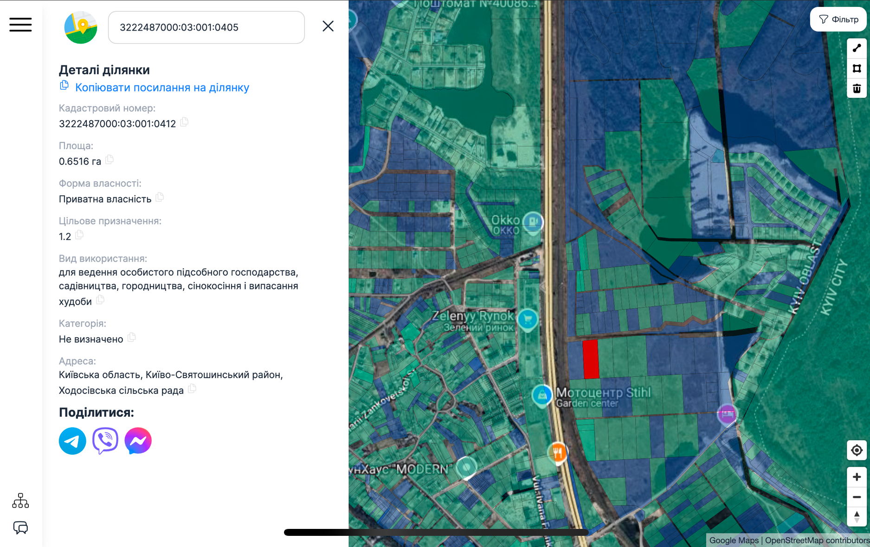
Task: Copy the purpose code 1.2
Action: (x=79, y=235)
